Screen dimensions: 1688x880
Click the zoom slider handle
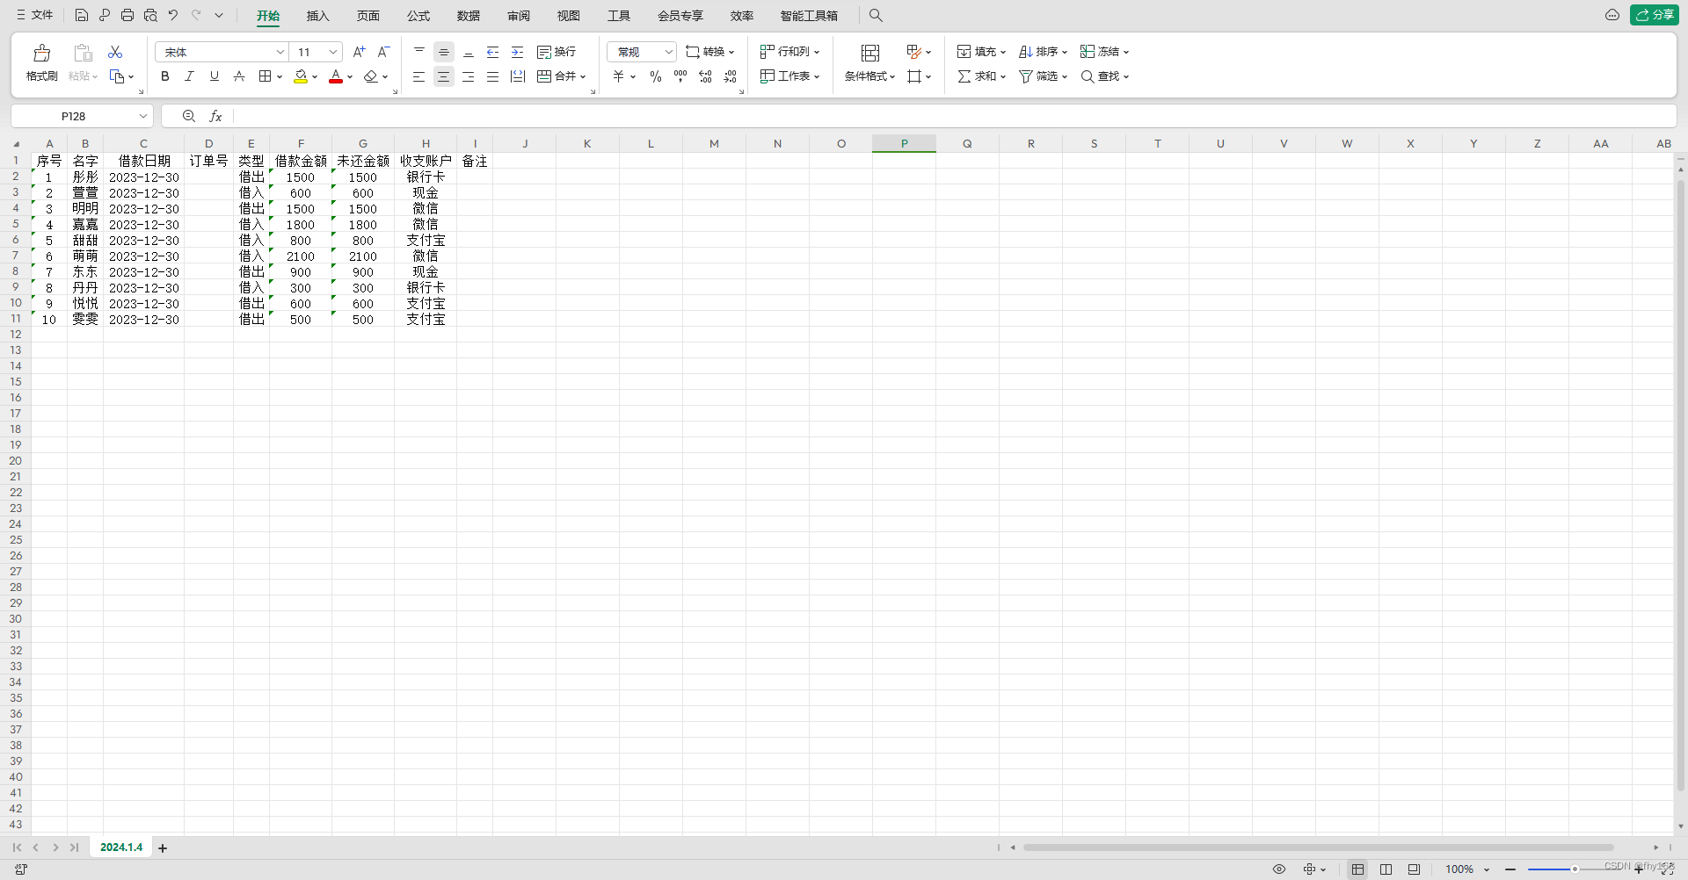click(1575, 869)
